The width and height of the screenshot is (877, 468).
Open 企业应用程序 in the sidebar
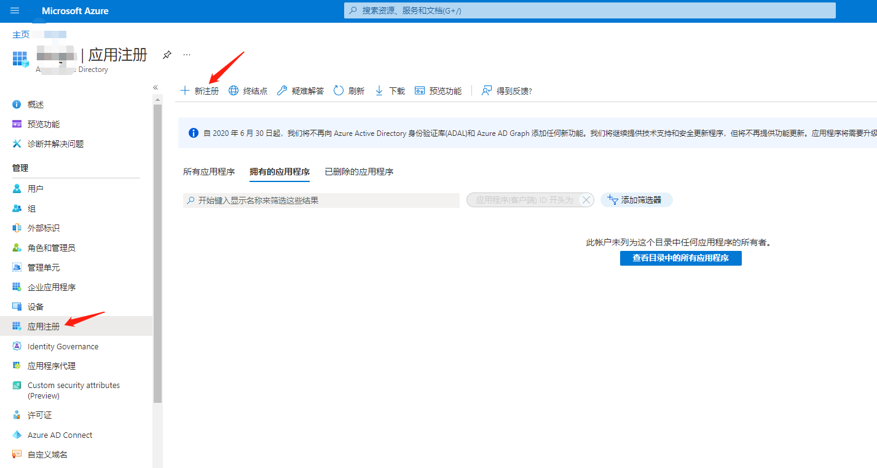click(52, 287)
